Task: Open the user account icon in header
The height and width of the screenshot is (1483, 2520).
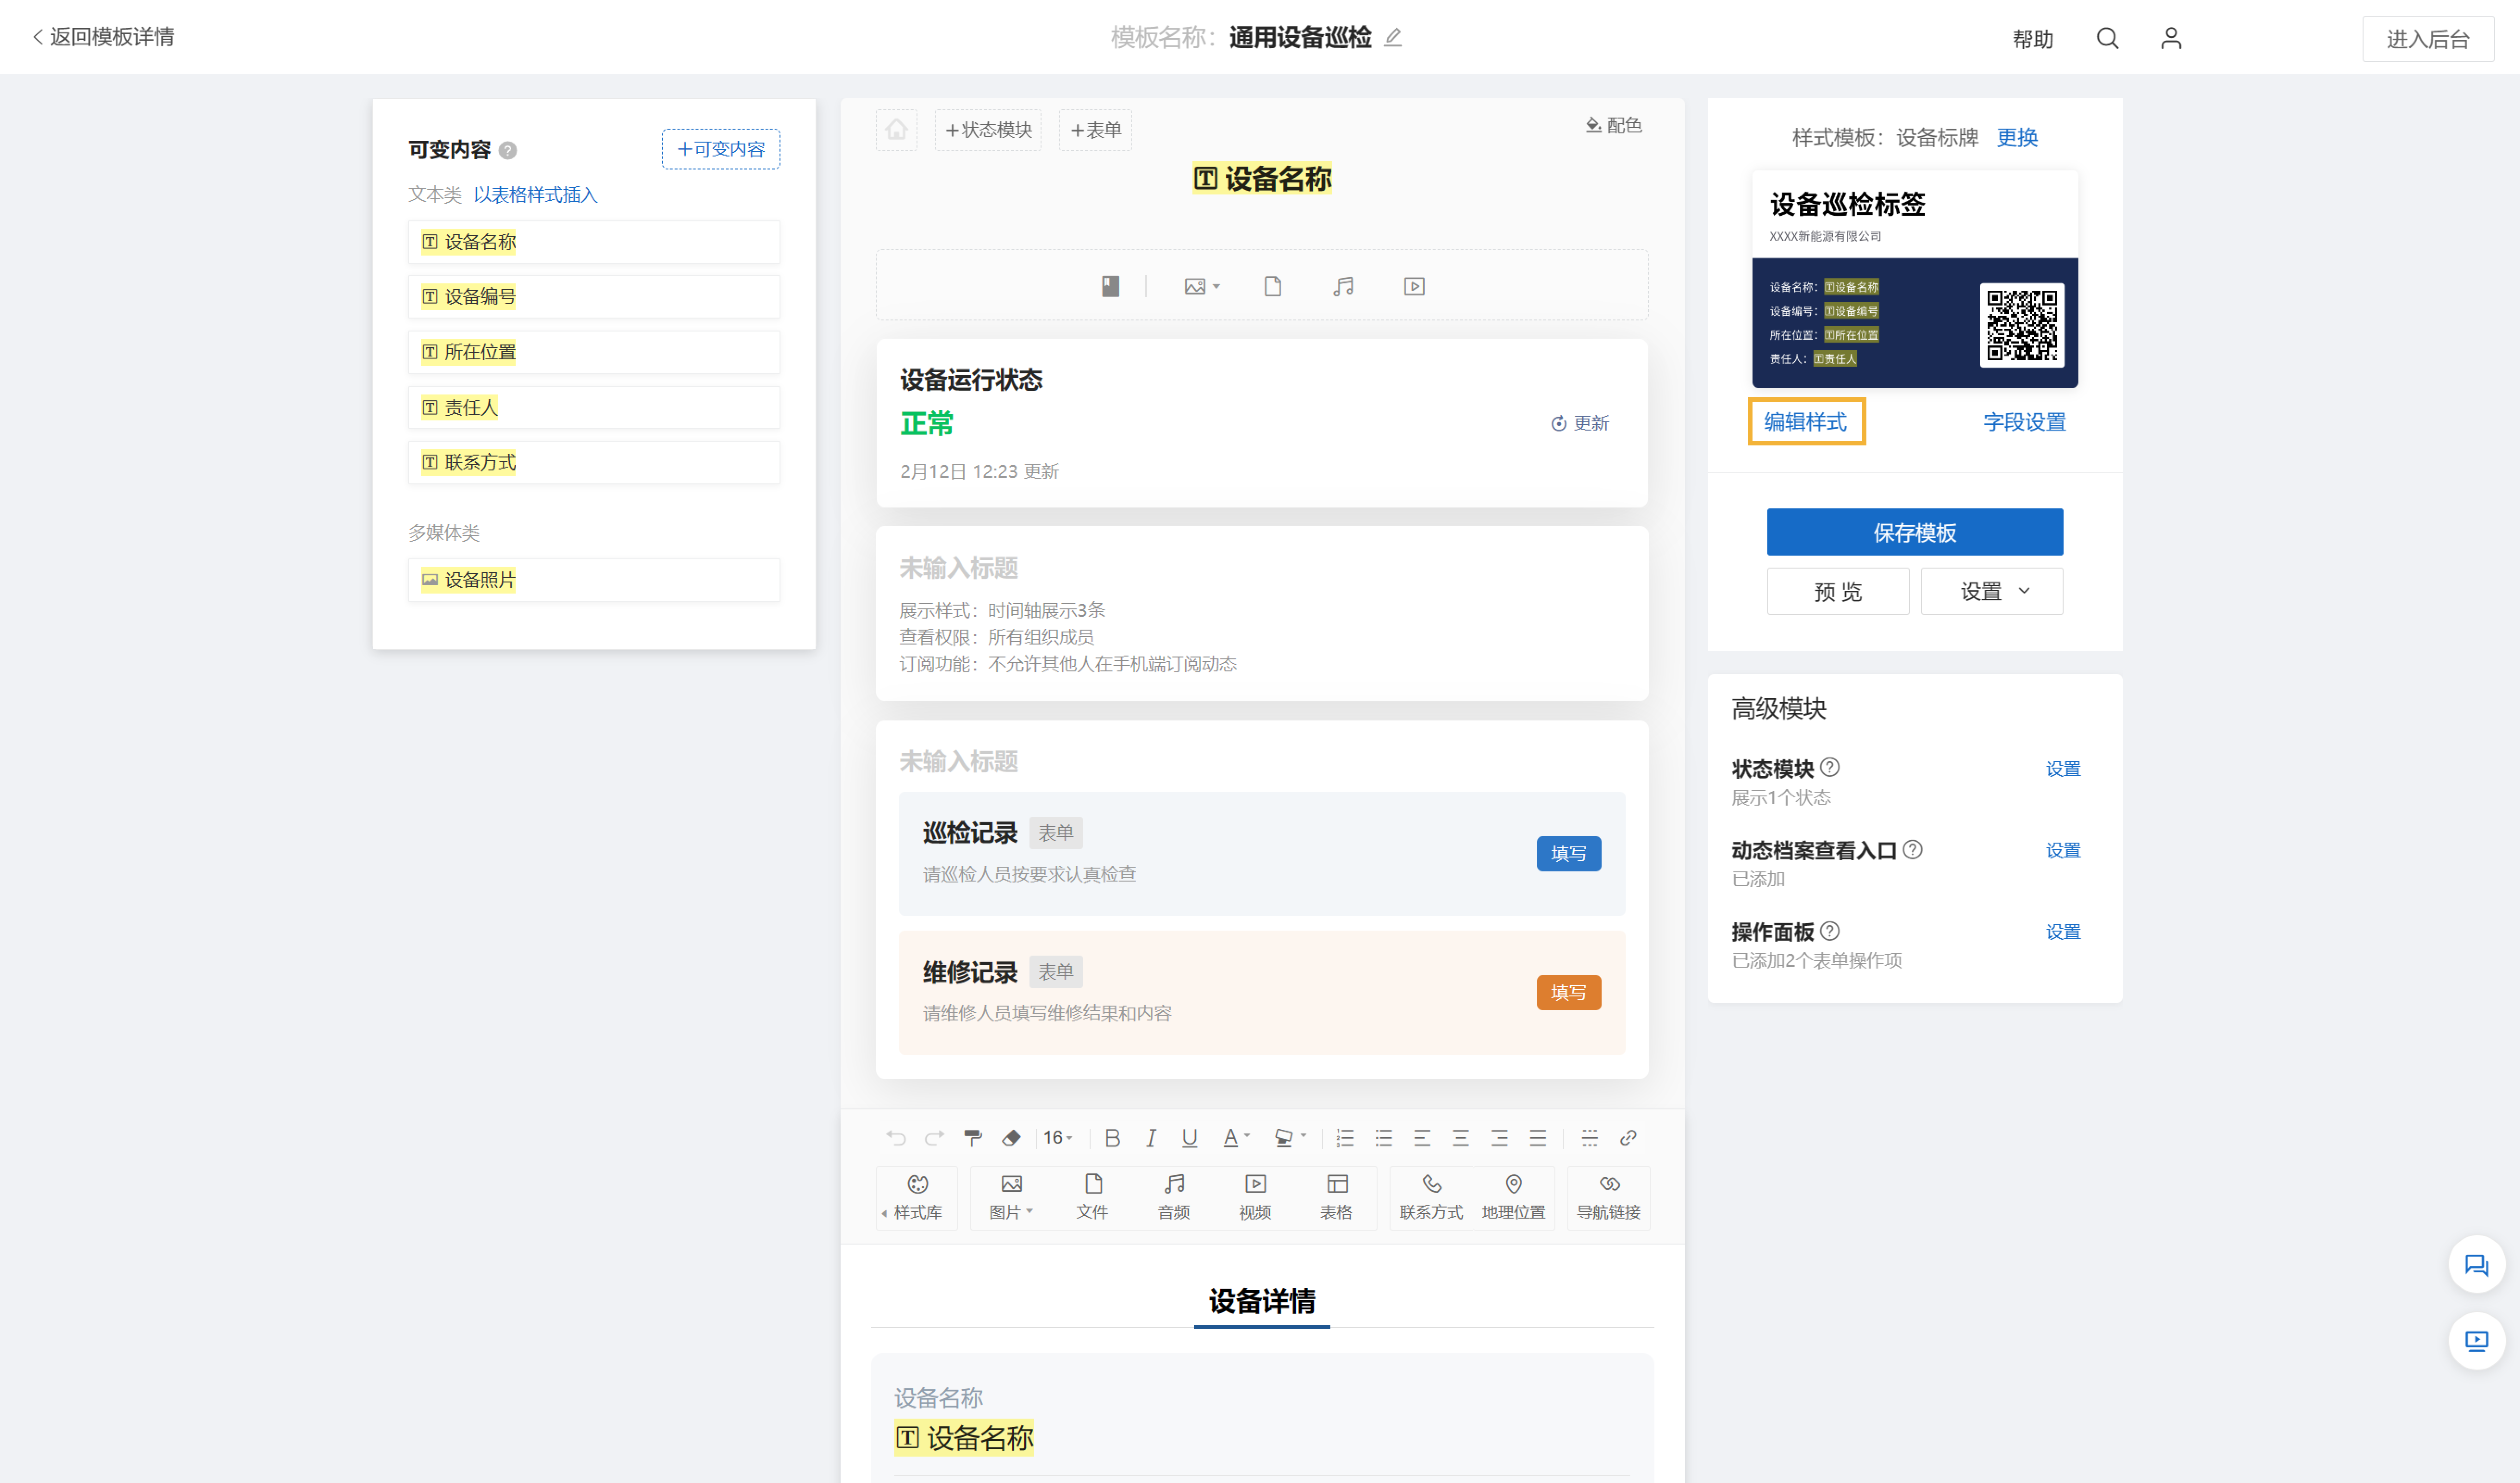Action: tap(2170, 38)
